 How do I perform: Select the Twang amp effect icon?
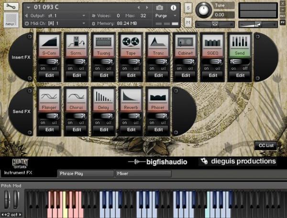(103, 42)
